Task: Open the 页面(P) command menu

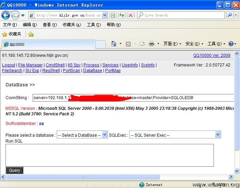Action: (x=172, y=44)
